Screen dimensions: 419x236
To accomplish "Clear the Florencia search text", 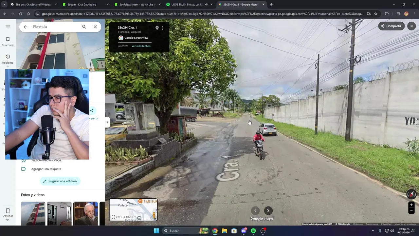I will 95,27.
